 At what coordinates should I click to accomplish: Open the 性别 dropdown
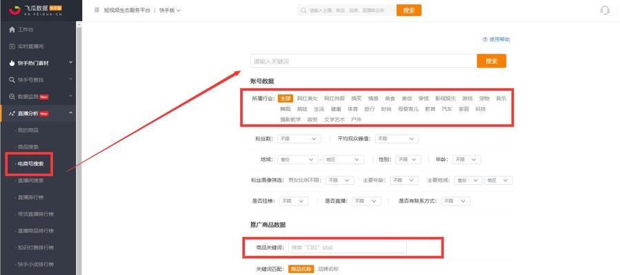[x=408, y=159]
